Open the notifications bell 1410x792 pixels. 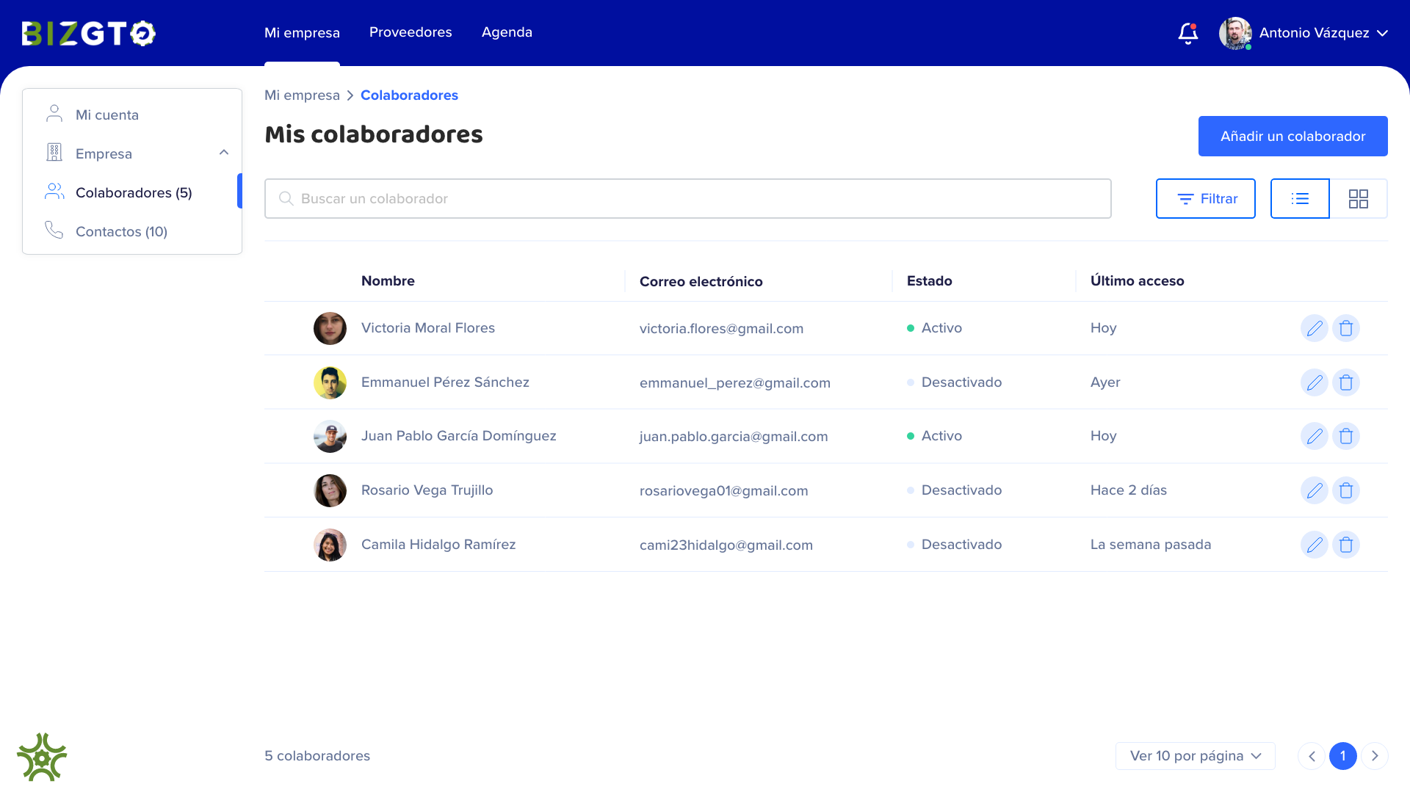pos(1187,33)
